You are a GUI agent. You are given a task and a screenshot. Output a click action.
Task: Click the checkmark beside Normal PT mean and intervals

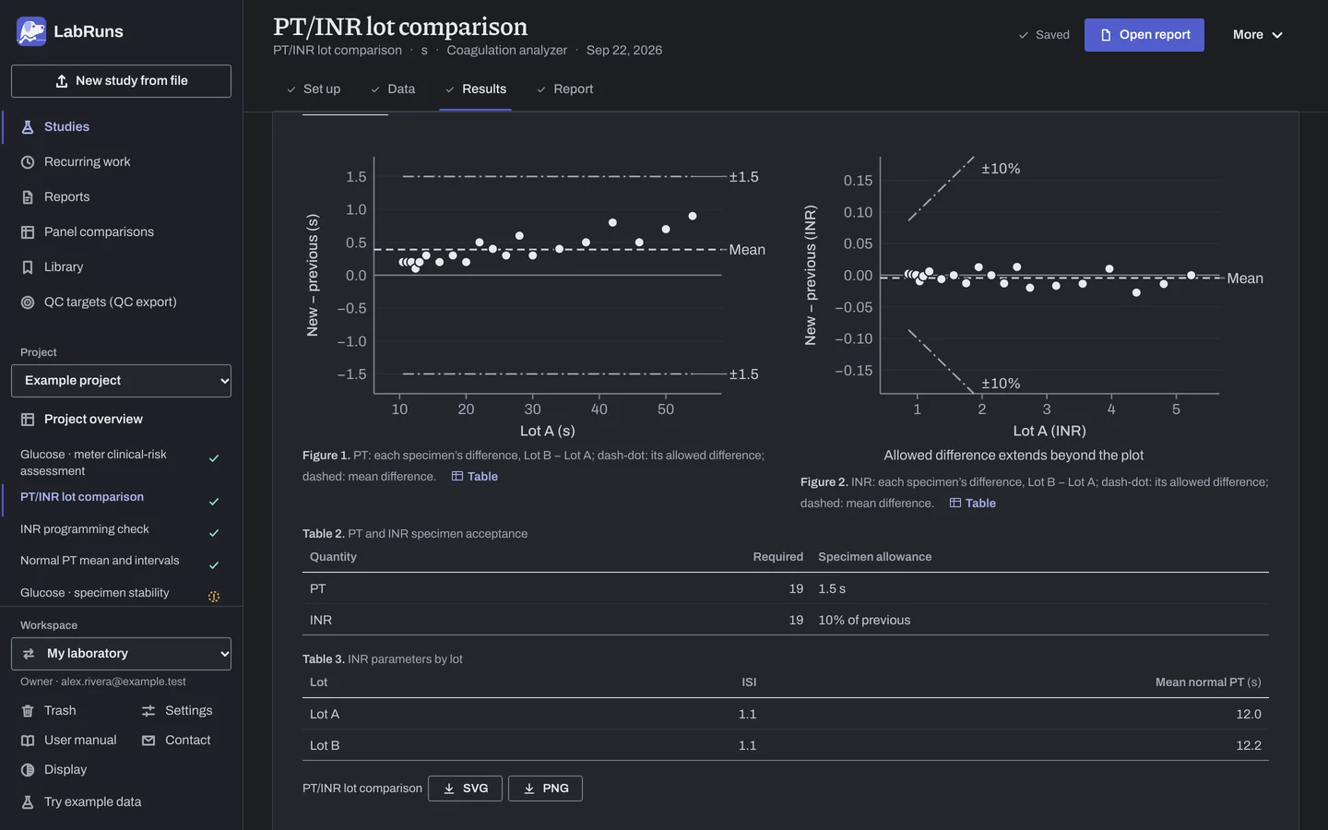[x=214, y=565]
